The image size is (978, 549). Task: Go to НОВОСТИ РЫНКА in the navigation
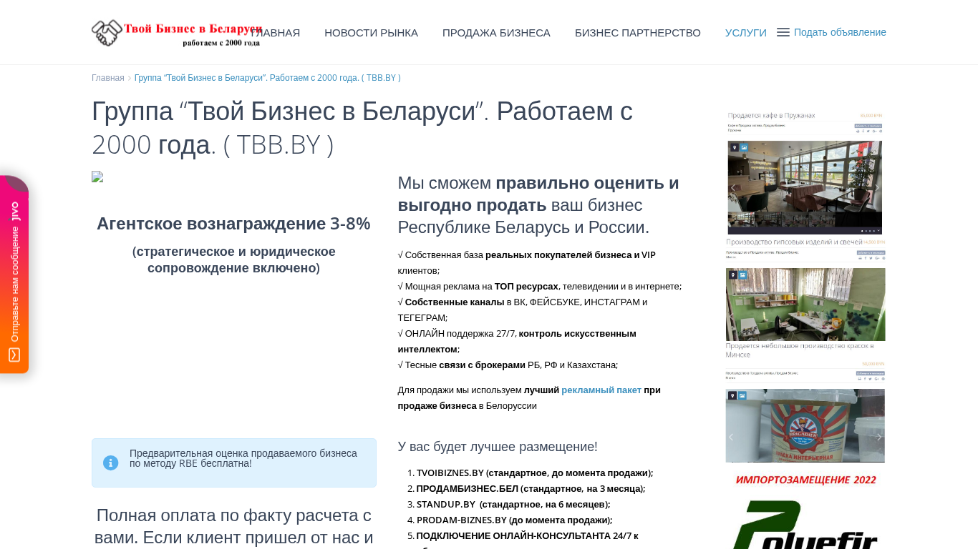[x=371, y=33]
